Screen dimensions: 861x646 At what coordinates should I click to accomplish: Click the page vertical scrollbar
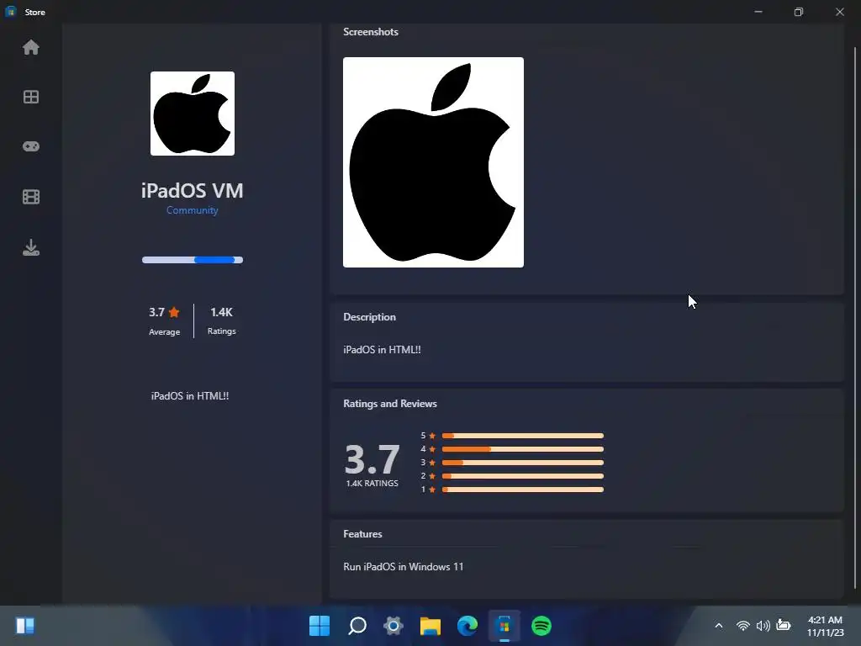click(x=855, y=319)
